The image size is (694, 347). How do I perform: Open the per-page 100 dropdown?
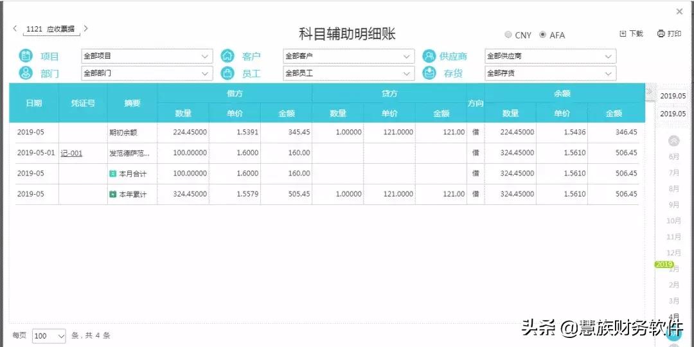point(49,336)
